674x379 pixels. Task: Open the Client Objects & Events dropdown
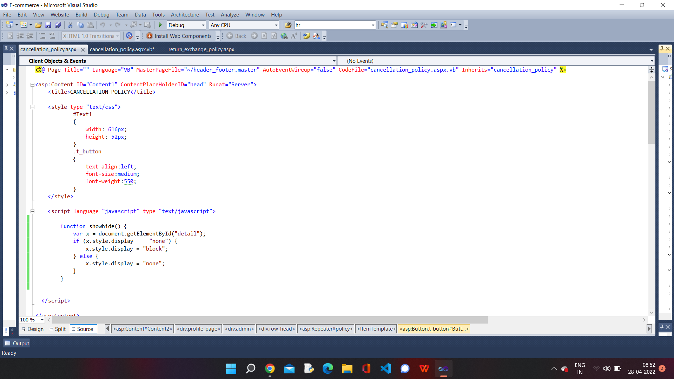click(334, 61)
